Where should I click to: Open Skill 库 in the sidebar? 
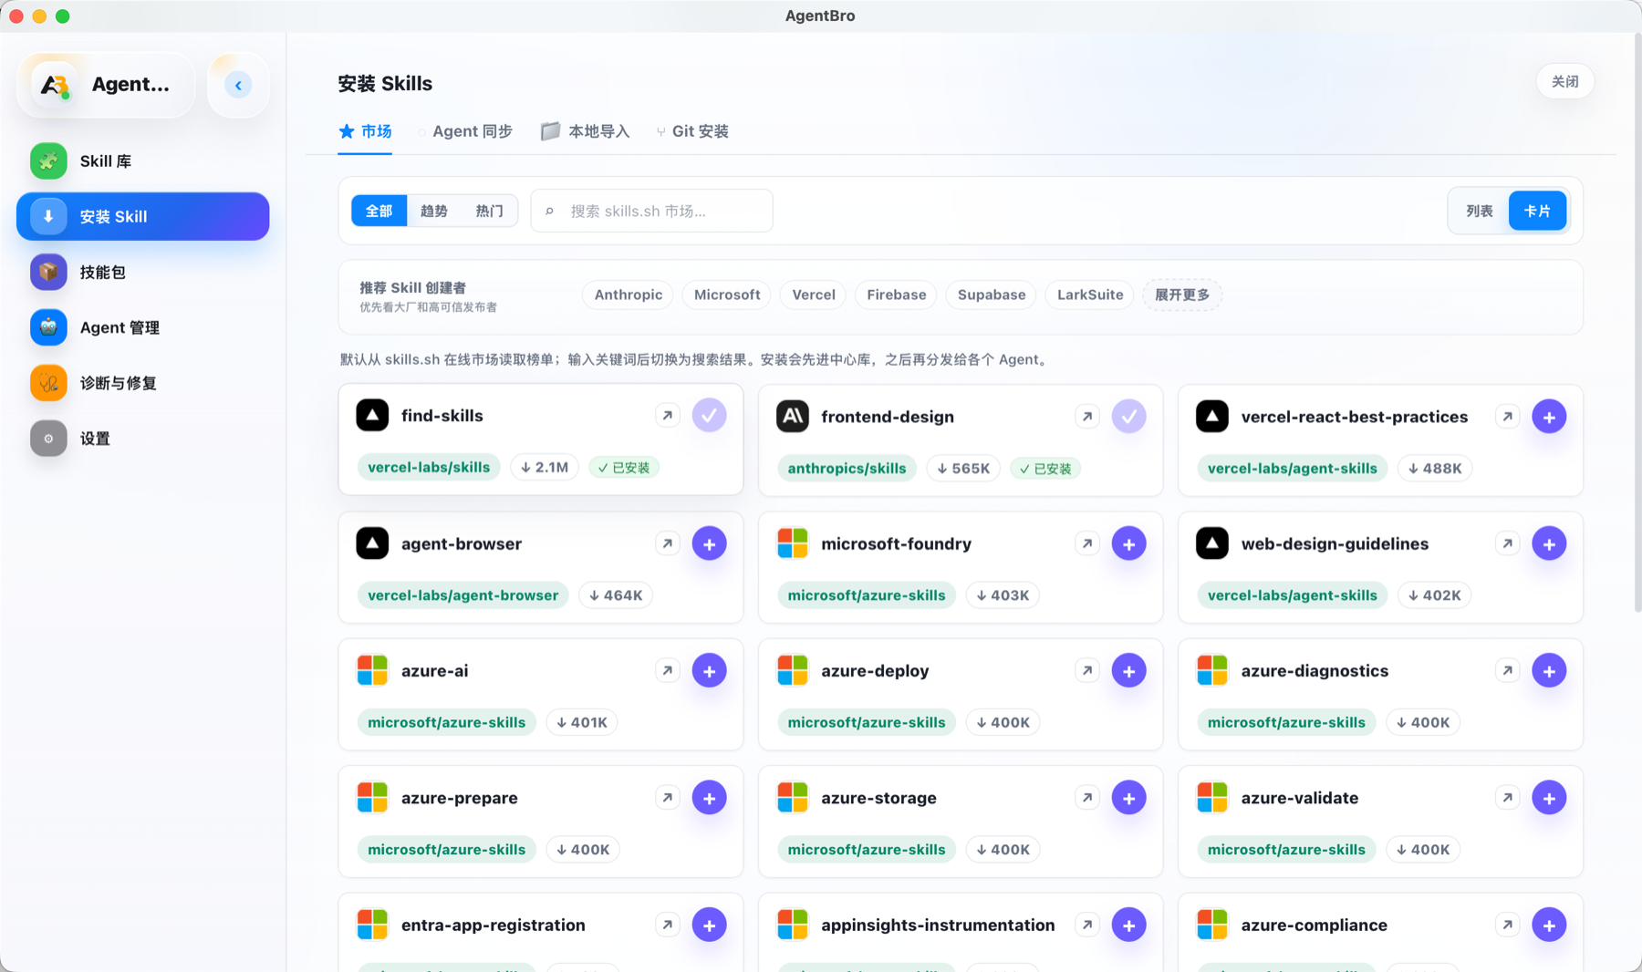(143, 161)
